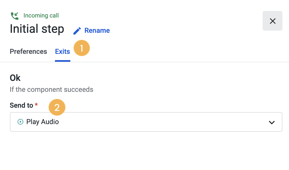
Task: Close the panel with the X icon
Action: point(273,21)
